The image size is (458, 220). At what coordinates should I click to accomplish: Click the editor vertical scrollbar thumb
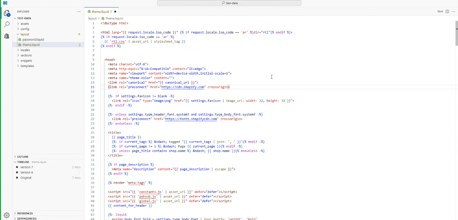[x=457, y=33]
